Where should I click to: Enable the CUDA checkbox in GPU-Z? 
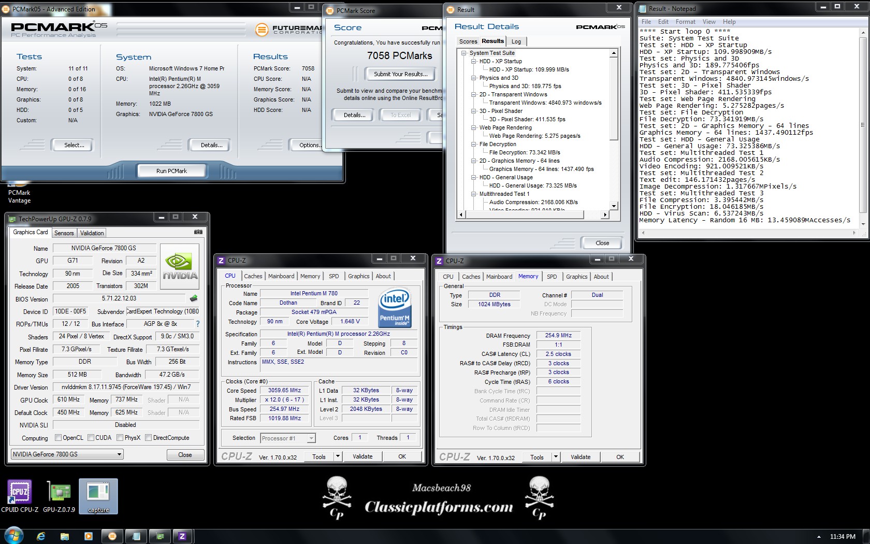91,438
